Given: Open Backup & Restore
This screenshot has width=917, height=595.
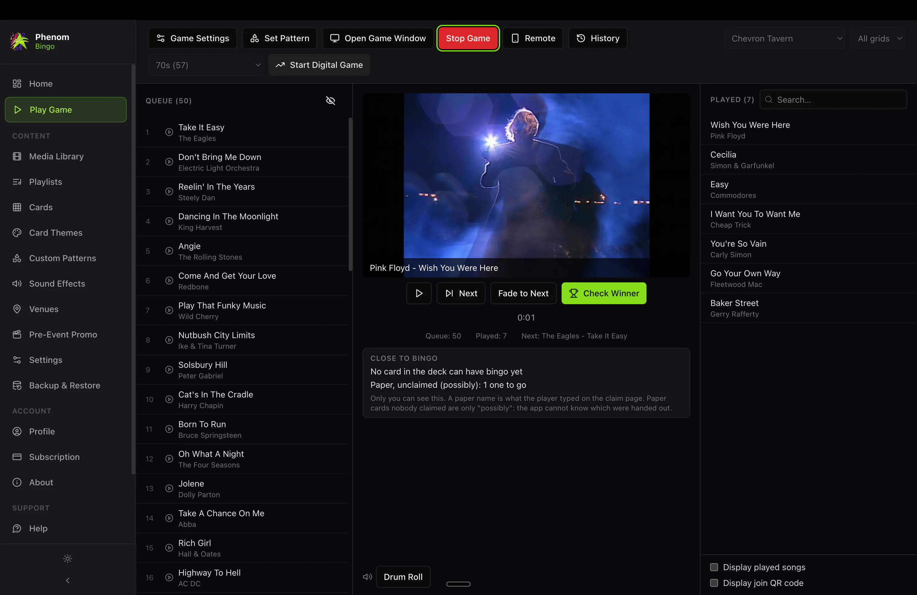Looking at the screenshot, I should [x=65, y=385].
